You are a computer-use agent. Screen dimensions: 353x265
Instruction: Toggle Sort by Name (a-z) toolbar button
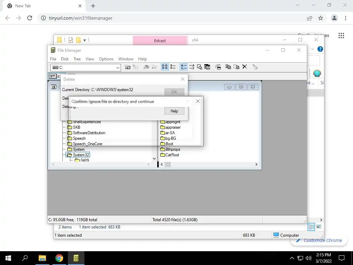[x=183, y=67]
